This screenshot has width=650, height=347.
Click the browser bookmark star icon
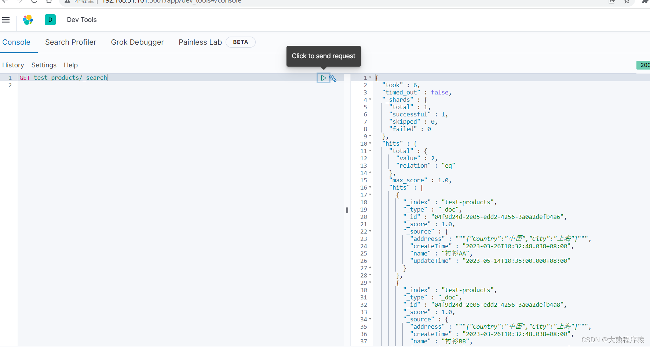coord(626,2)
